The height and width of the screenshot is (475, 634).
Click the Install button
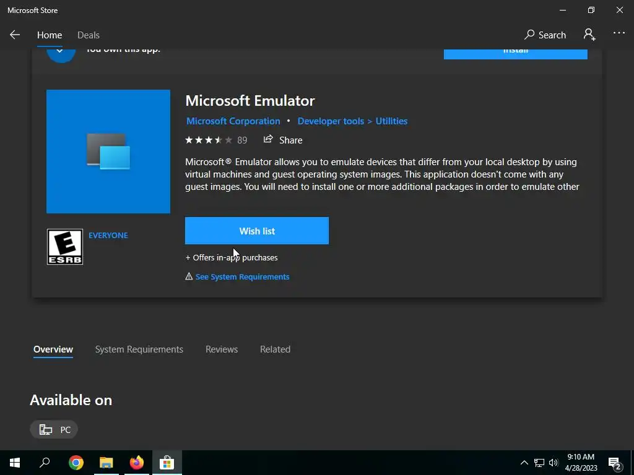click(516, 54)
